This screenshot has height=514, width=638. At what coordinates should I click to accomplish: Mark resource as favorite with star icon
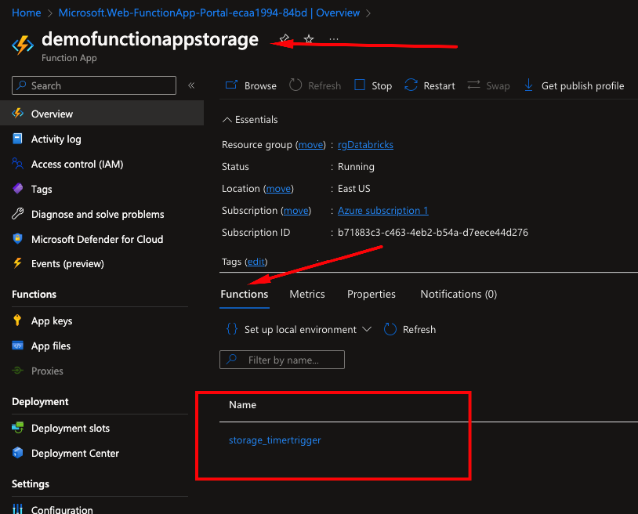coord(309,39)
